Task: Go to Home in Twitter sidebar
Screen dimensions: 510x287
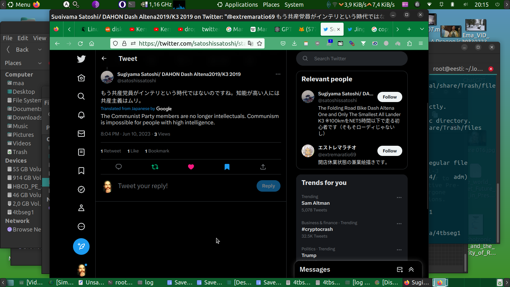Action: coord(81,78)
